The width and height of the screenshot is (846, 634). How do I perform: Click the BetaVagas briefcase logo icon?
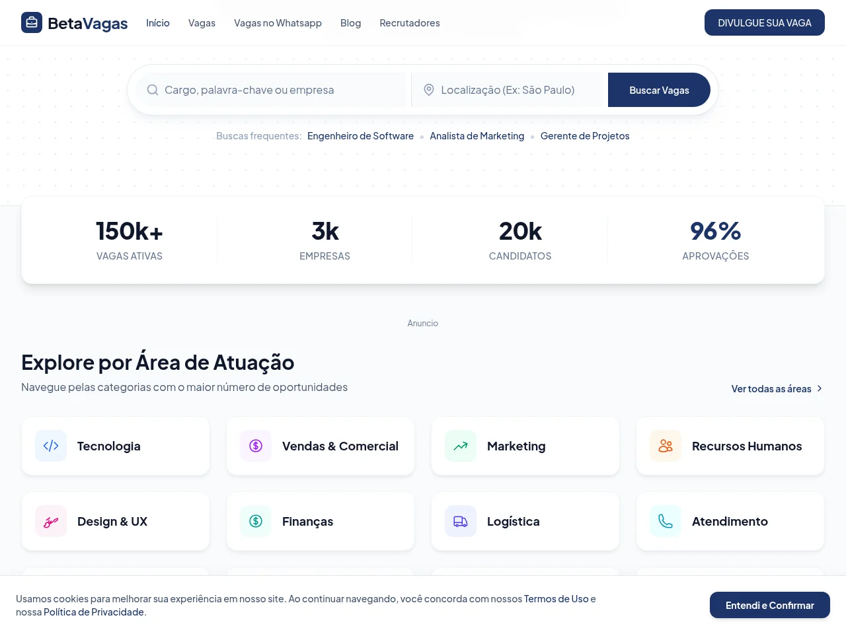(x=32, y=22)
